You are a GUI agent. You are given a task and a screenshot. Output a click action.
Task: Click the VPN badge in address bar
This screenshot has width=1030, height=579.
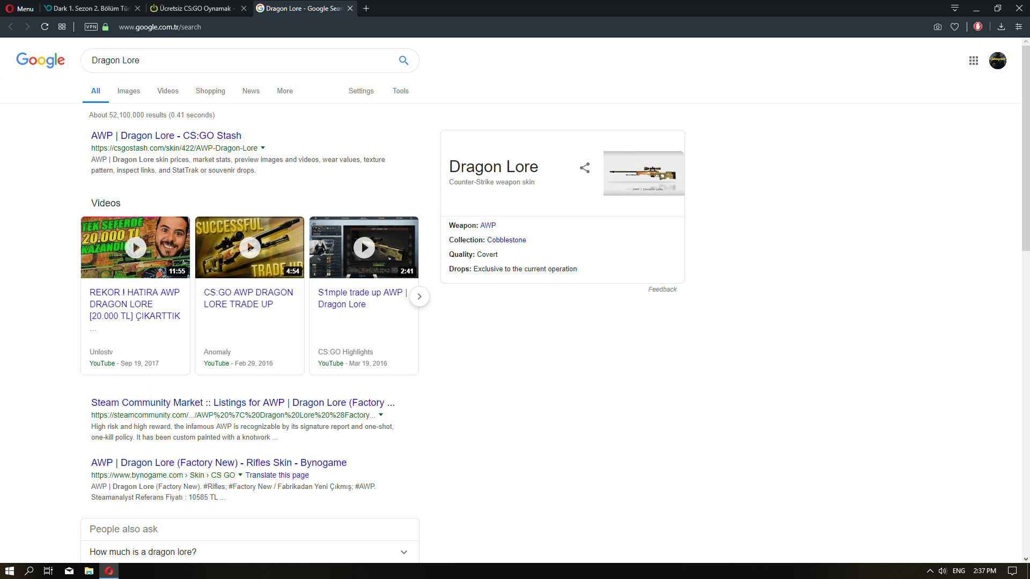[x=91, y=27]
